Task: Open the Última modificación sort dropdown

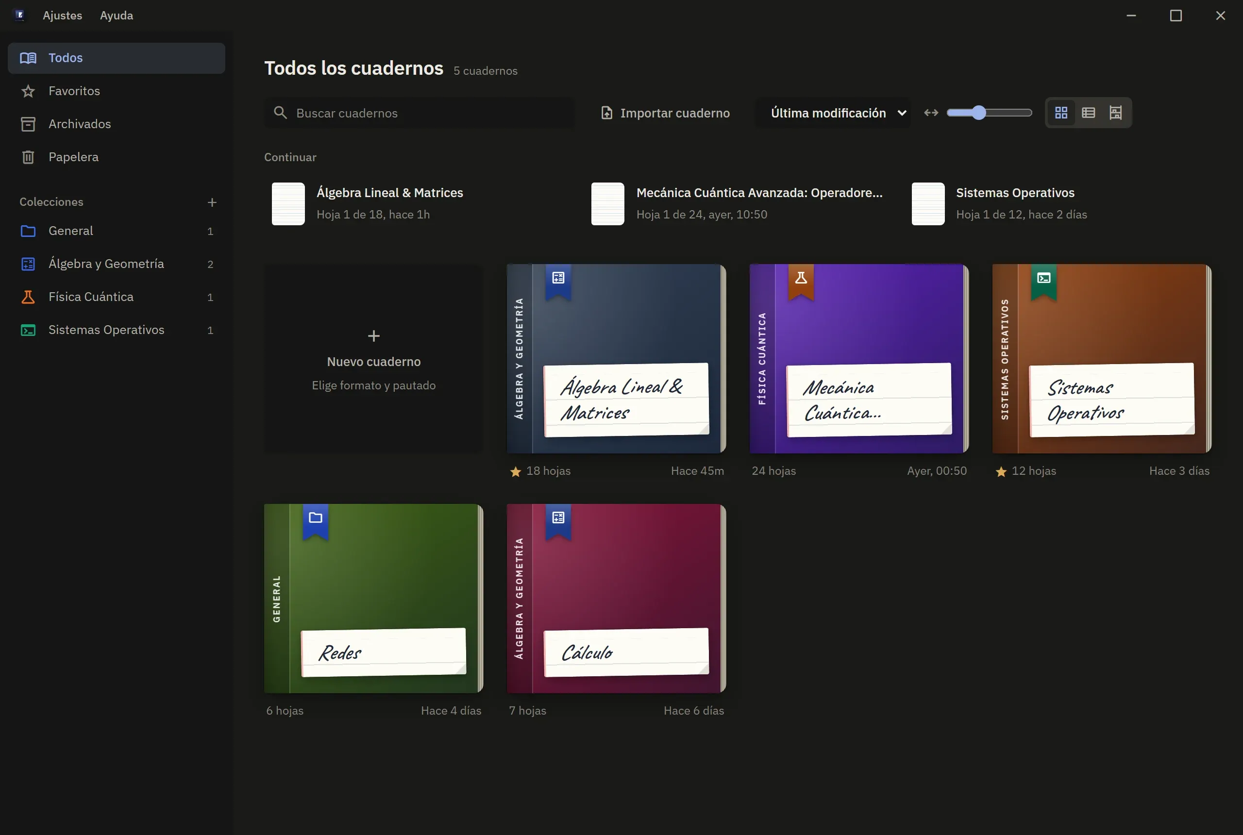Action: (832, 113)
